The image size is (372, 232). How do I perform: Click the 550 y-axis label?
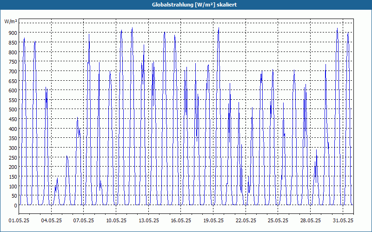(x=13, y=100)
